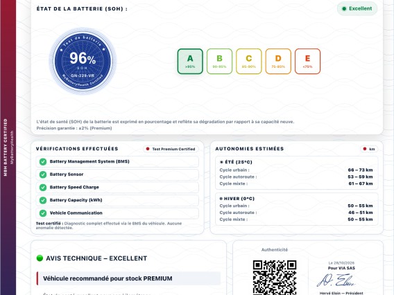Screen dimensions: 394x295
Task: Click the date Le 28/10/2026
Action: [341, 263]
